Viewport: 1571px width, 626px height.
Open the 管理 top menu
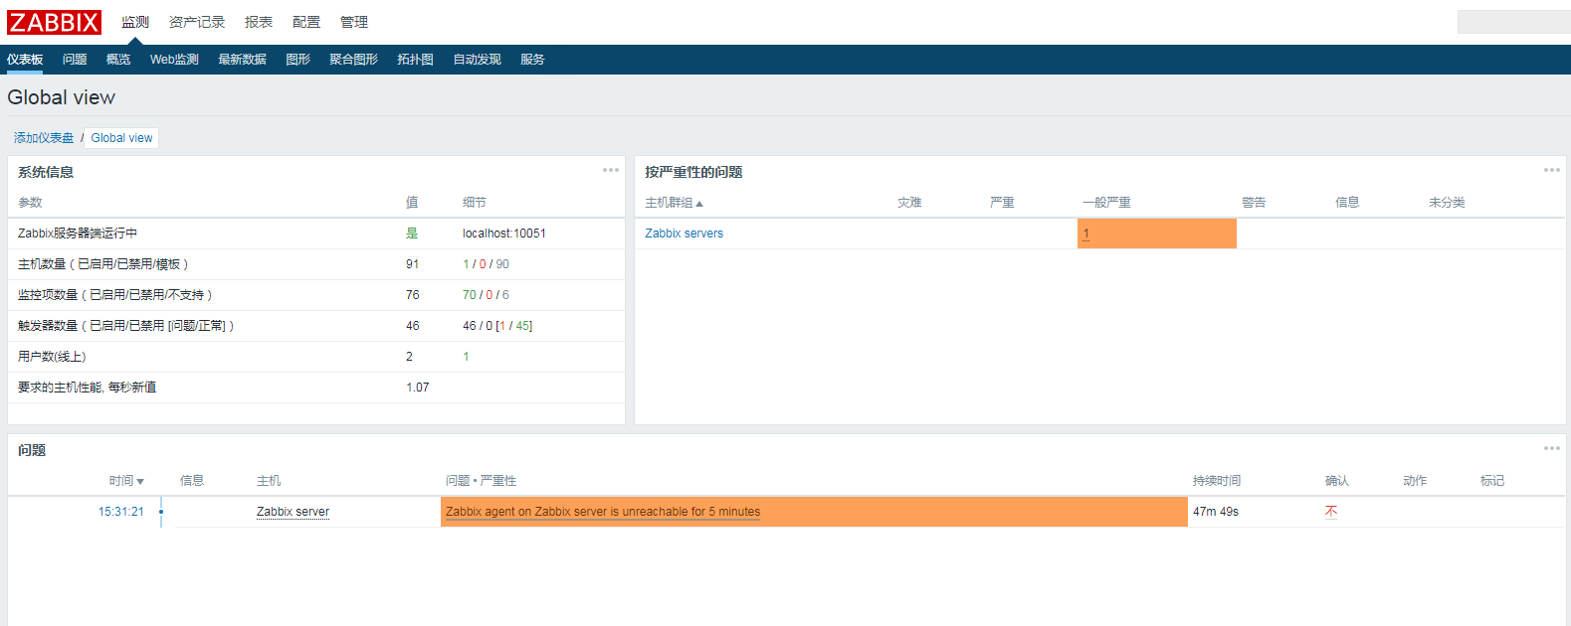click(x=354, y=22)
